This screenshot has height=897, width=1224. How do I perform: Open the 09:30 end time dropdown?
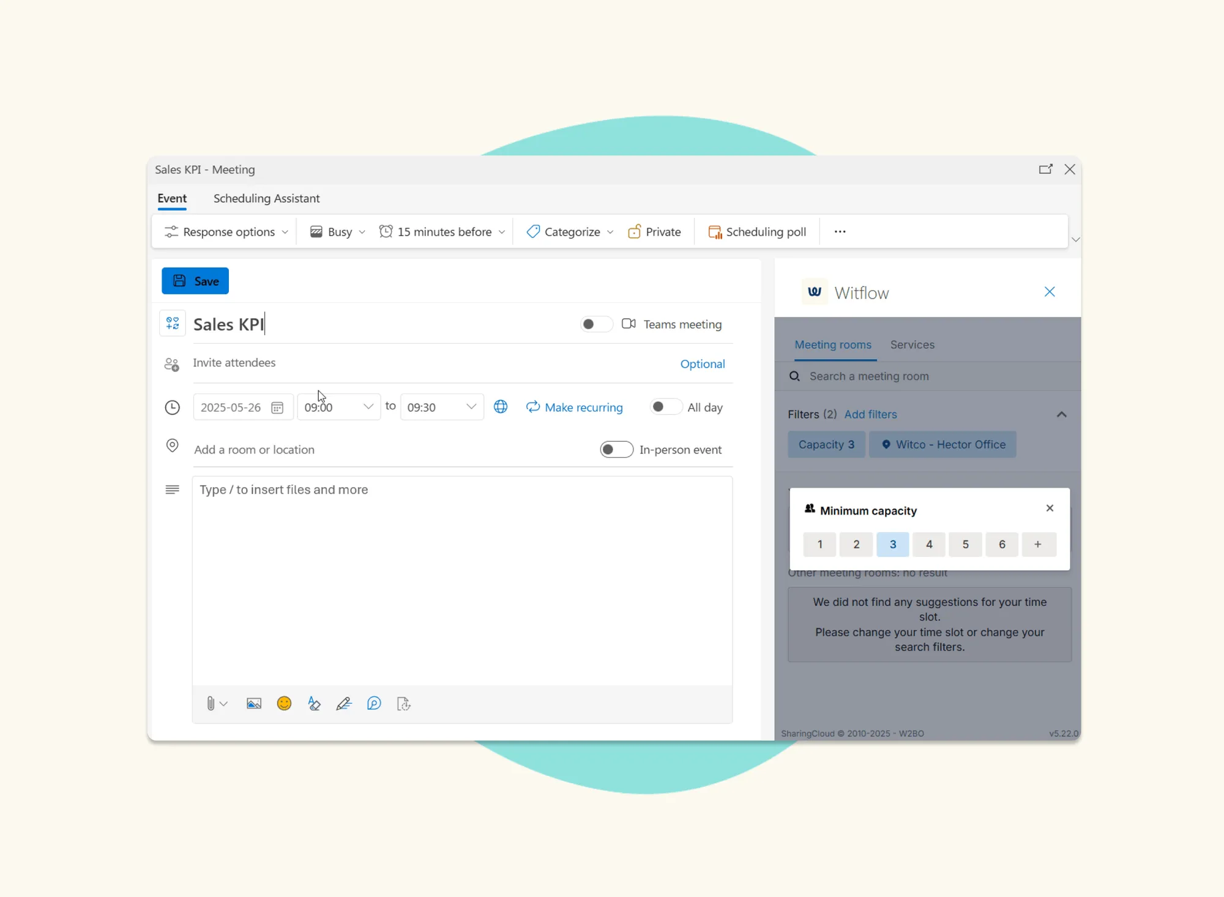tap(442, 408)
